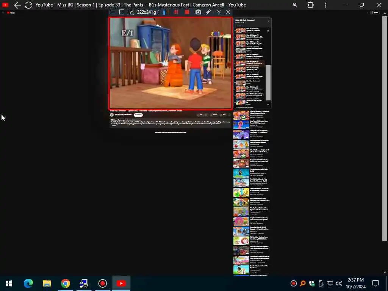Open network status tray icon

tap(330, 283)
